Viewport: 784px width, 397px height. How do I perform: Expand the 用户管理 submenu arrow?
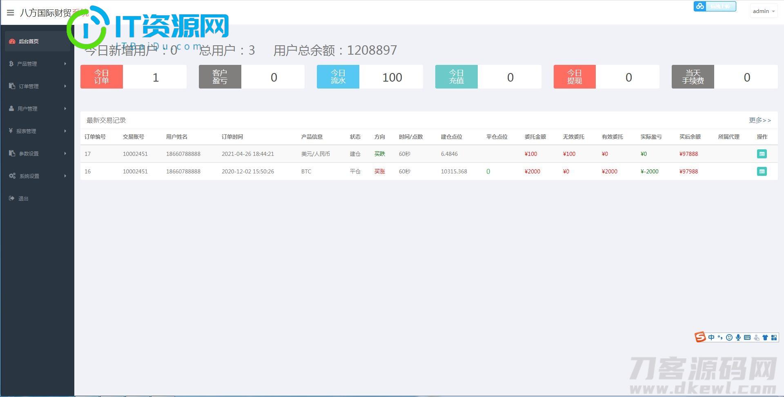coord(65,109)
